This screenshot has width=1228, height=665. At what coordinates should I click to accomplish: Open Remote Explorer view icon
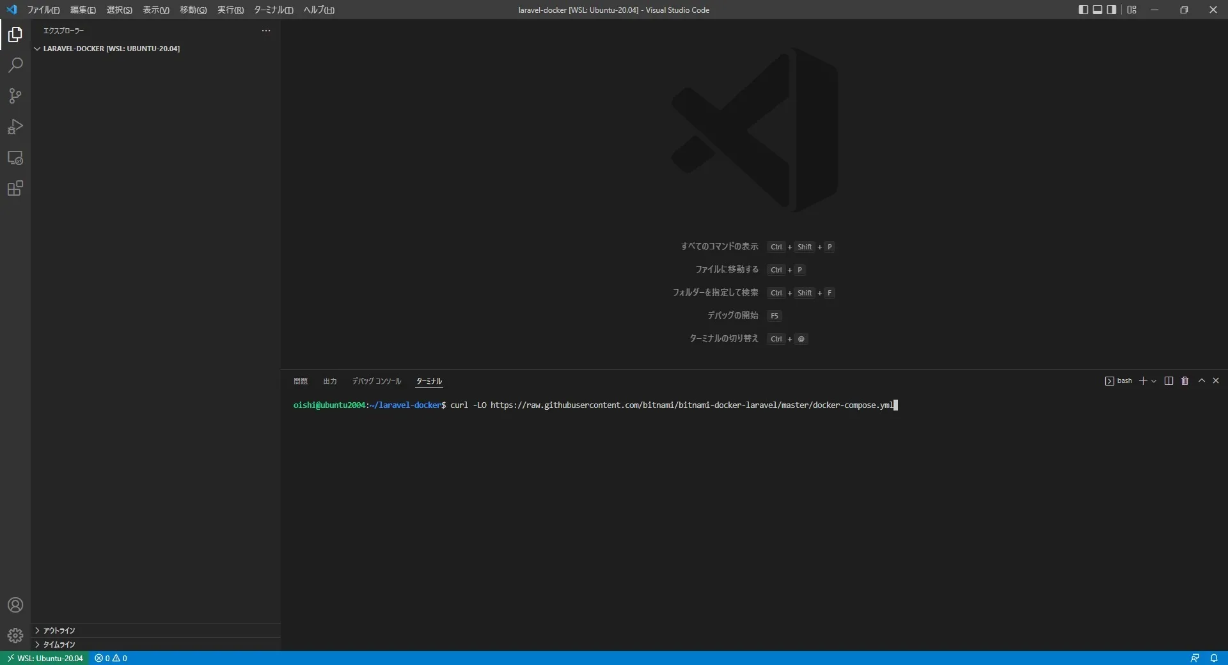pos(15,157)
